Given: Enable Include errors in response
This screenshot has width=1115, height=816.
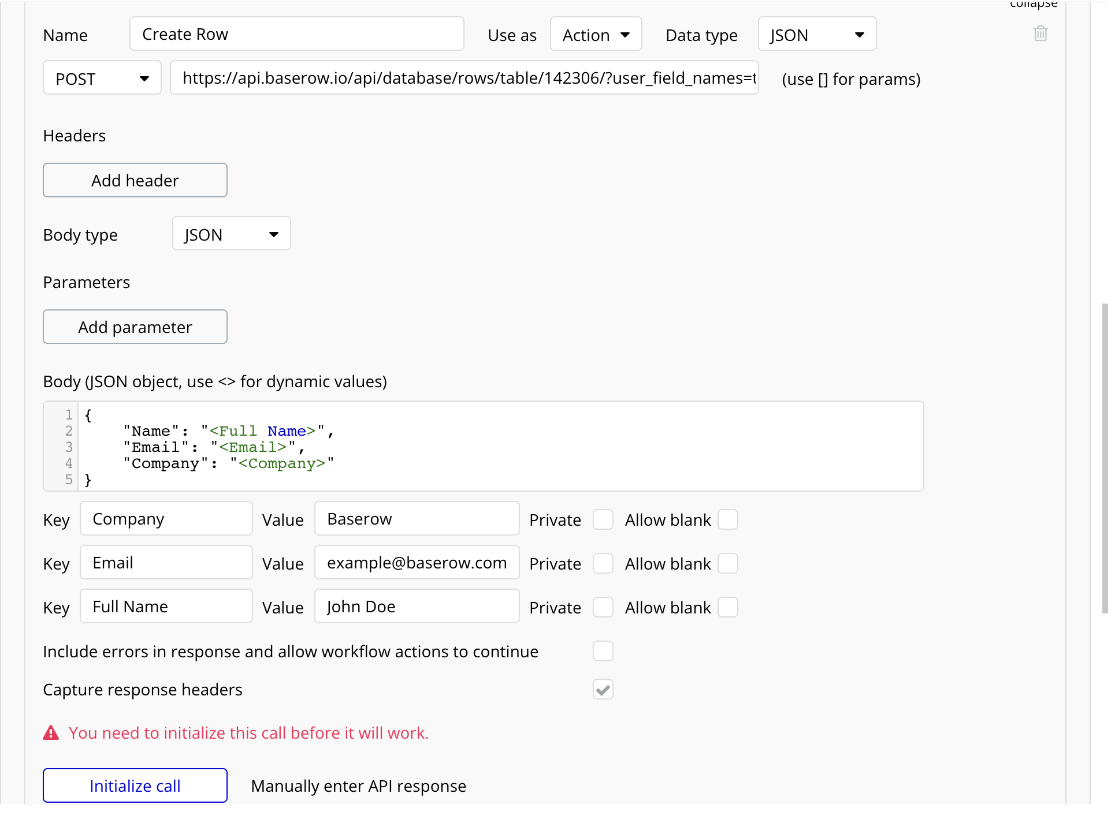Looking at the screenshot, I should (x=603, y=651).
